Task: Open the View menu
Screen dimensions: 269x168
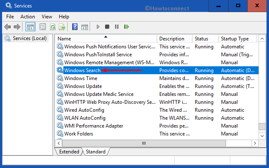Action: pos(47,17)
